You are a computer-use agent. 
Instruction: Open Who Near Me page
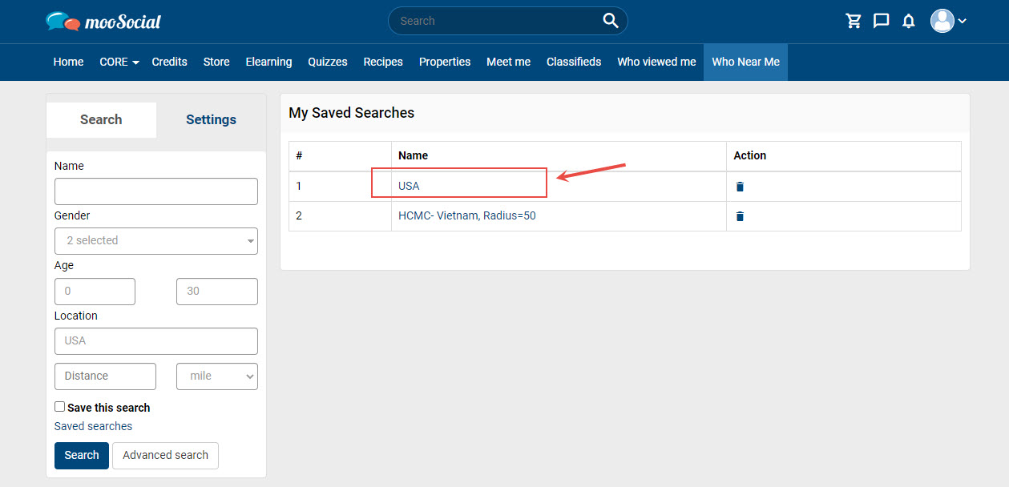tap(745, 62)
